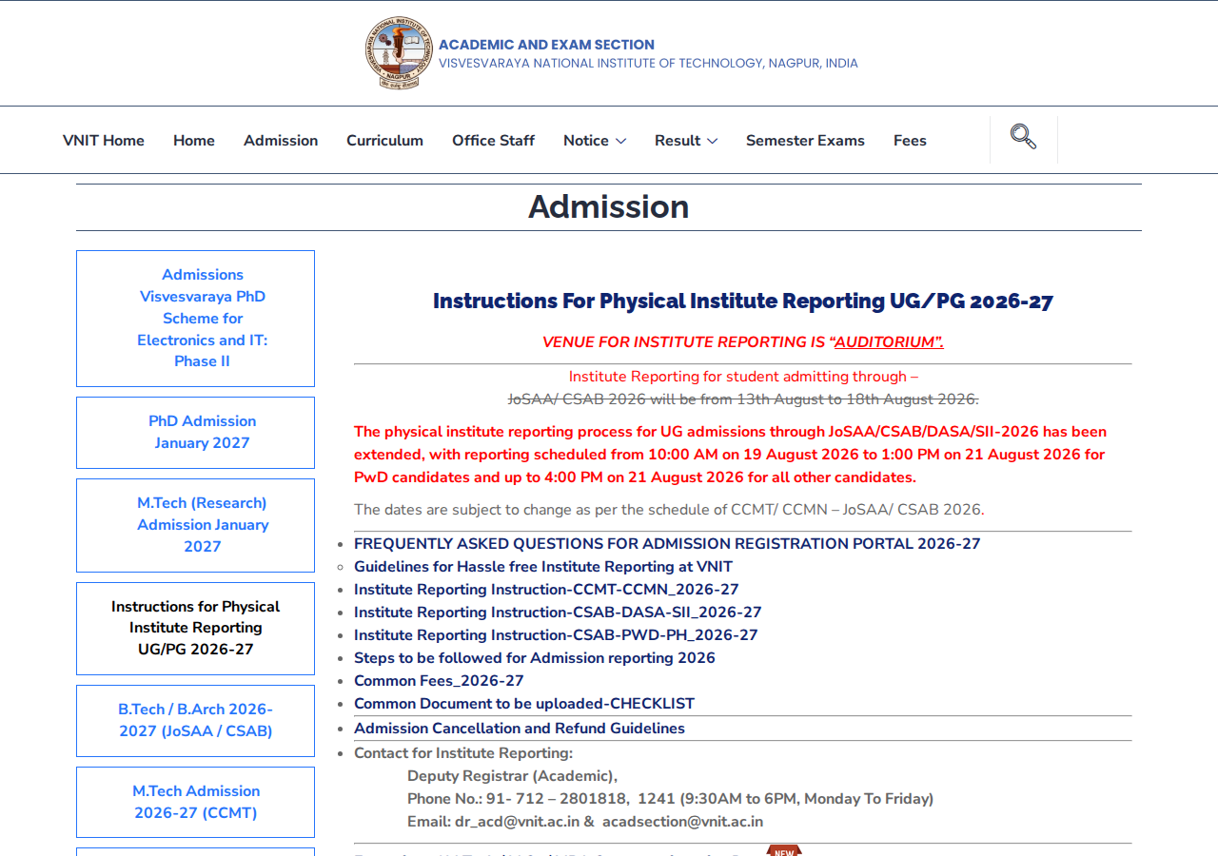Open the Curriculum page
1218x856 pixels.
[384, 140]
